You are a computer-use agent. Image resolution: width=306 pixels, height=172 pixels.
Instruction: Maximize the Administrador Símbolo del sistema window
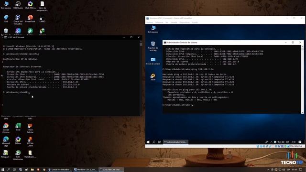point(293,43)
